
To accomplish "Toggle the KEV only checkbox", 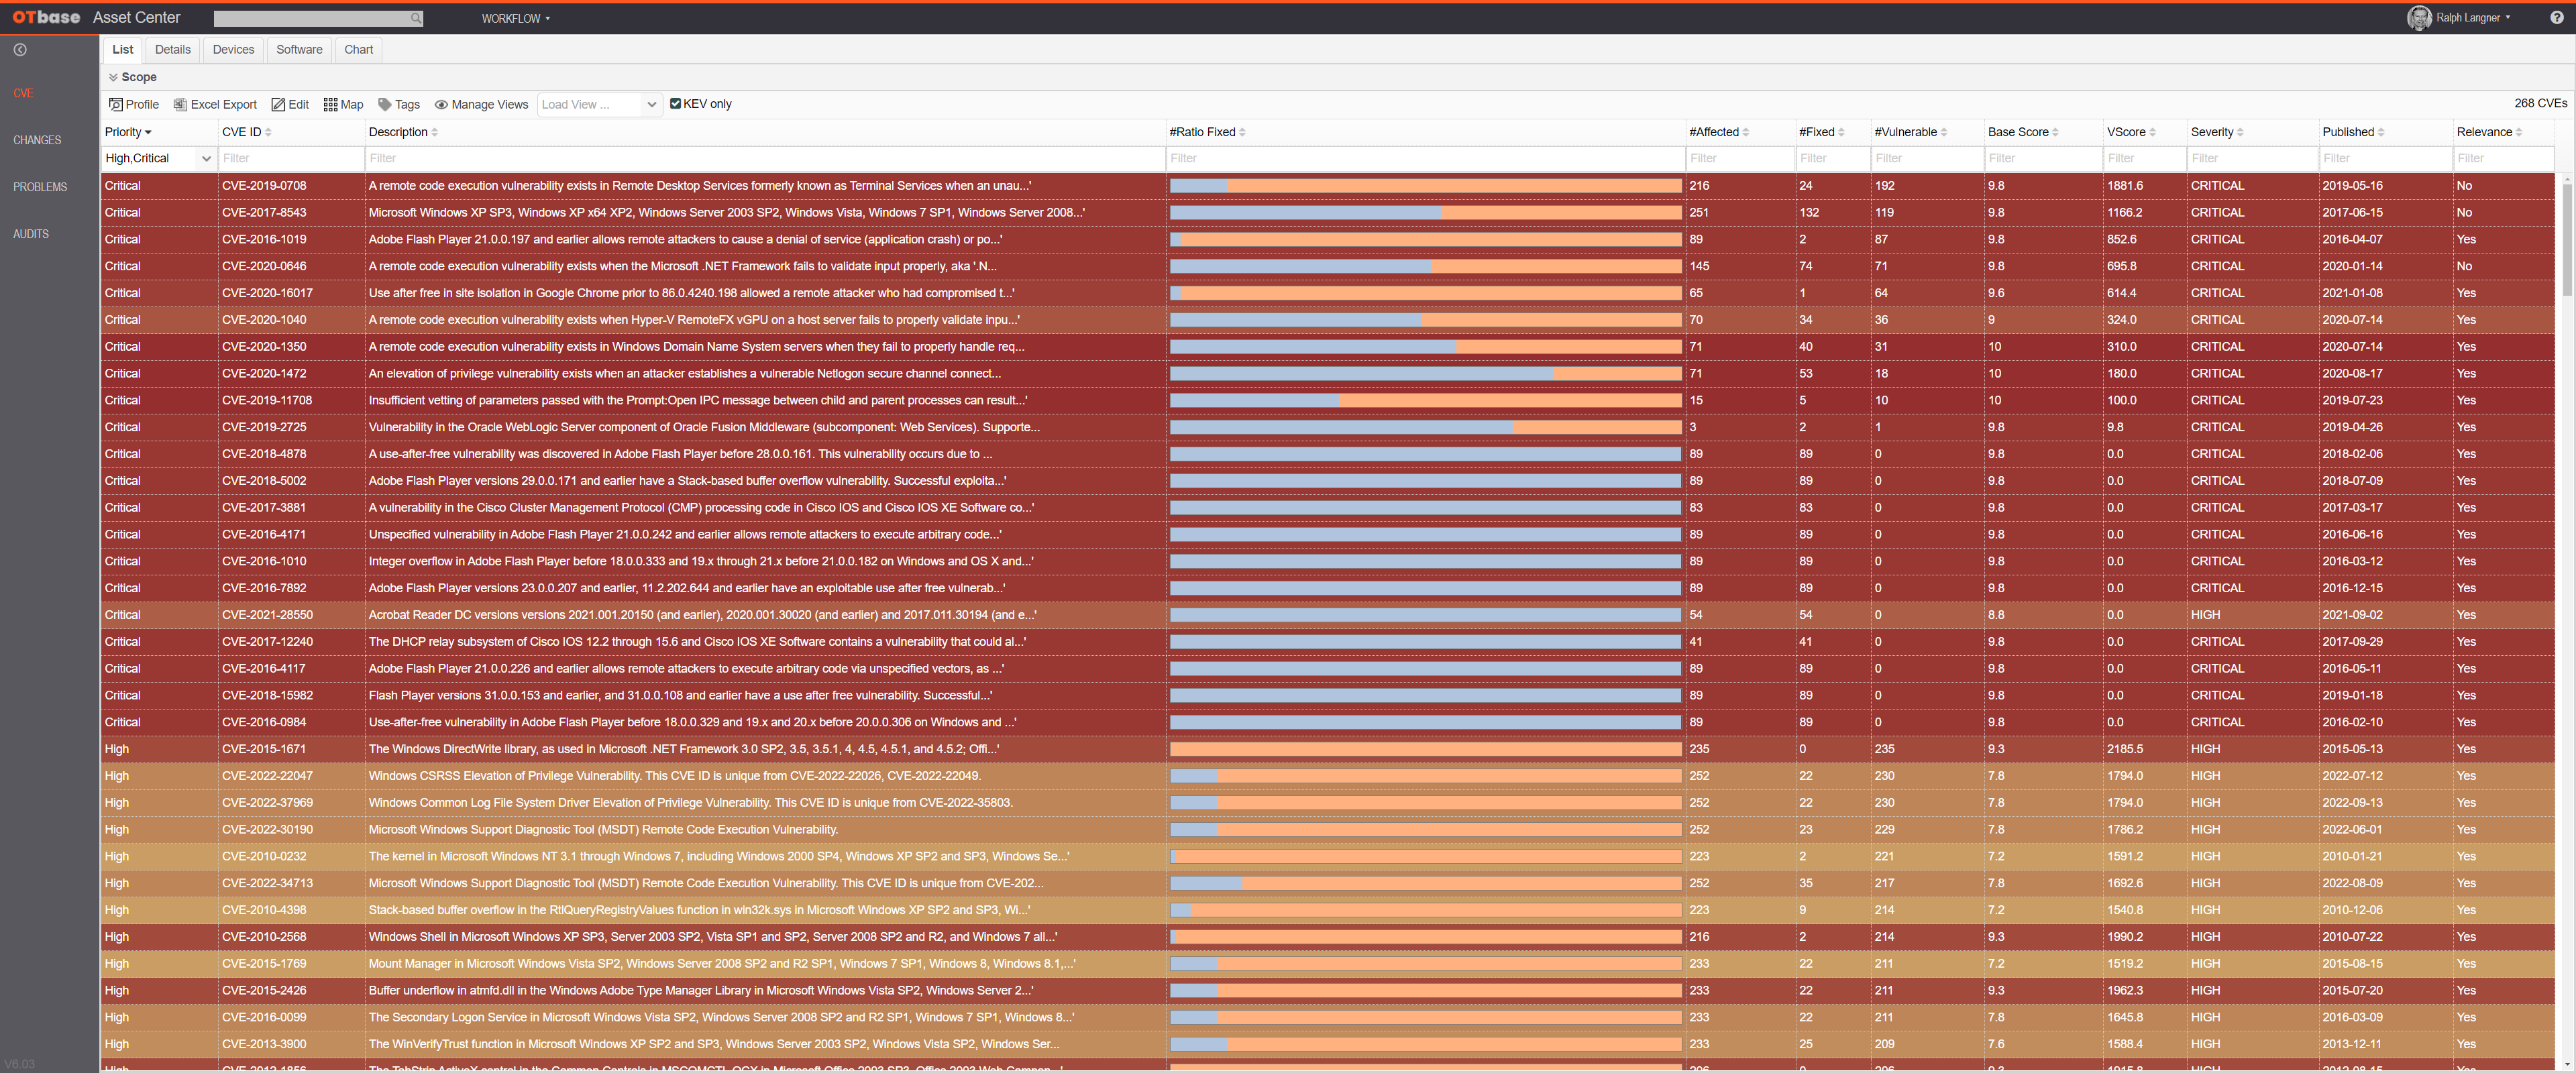I will pyautogui.click(x=674, y=103).
